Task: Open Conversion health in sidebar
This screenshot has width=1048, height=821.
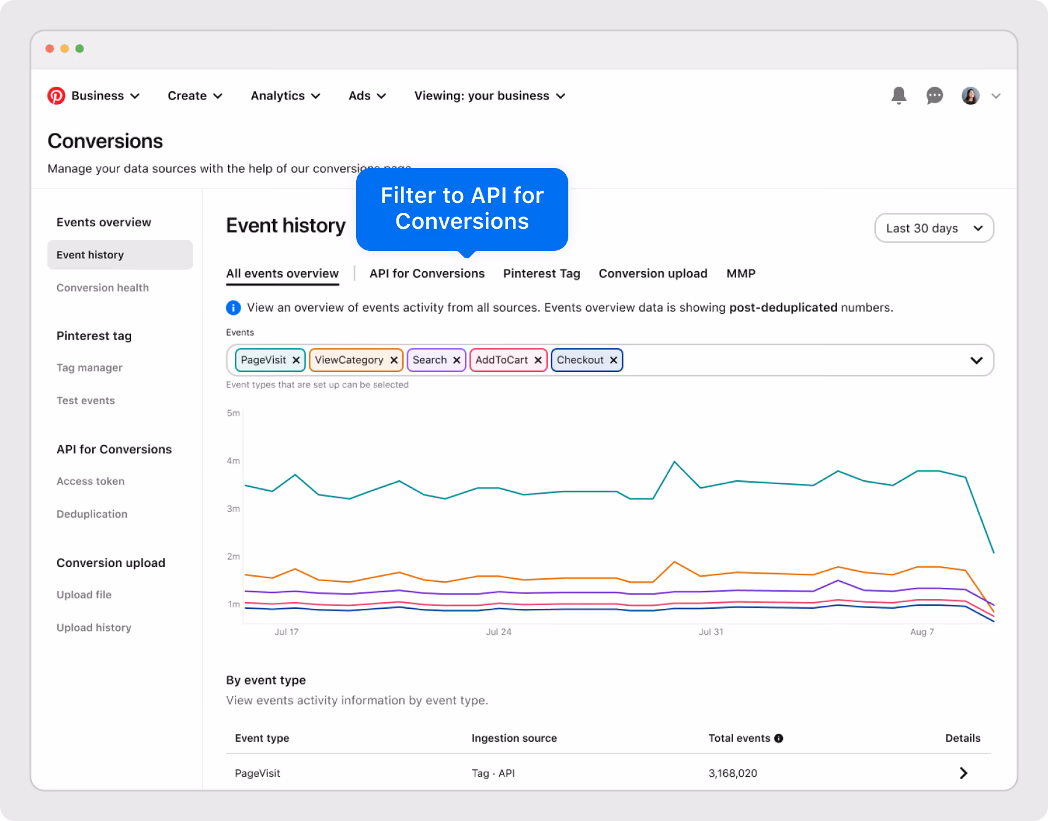Action: coord(103,288)
